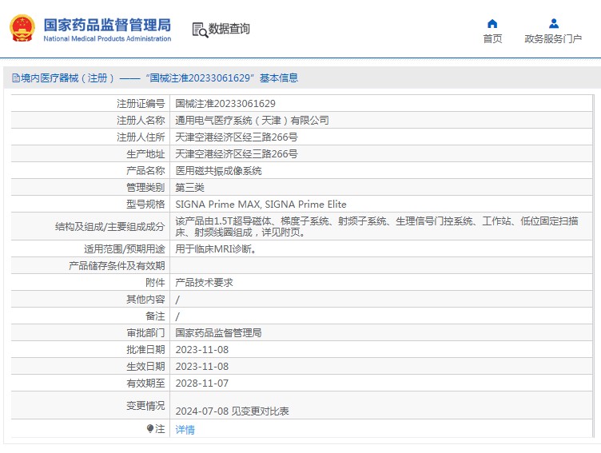Click the 型号规格 label
The width and height of the screenshot is (601, 453).
coord(145,205)
